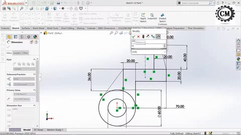Image resolution: width=241 pixels, height=135 pixels.
Task: Open the DisplayManager color ball tab
Action: 35,37
